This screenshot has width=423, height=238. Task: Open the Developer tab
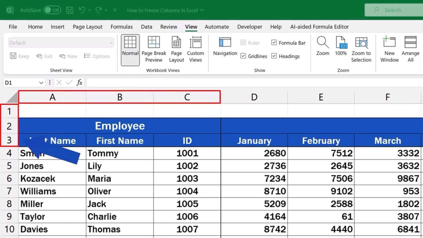click(x=250, y=27)
